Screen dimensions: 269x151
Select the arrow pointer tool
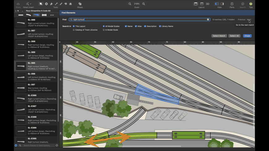(41, 4)
